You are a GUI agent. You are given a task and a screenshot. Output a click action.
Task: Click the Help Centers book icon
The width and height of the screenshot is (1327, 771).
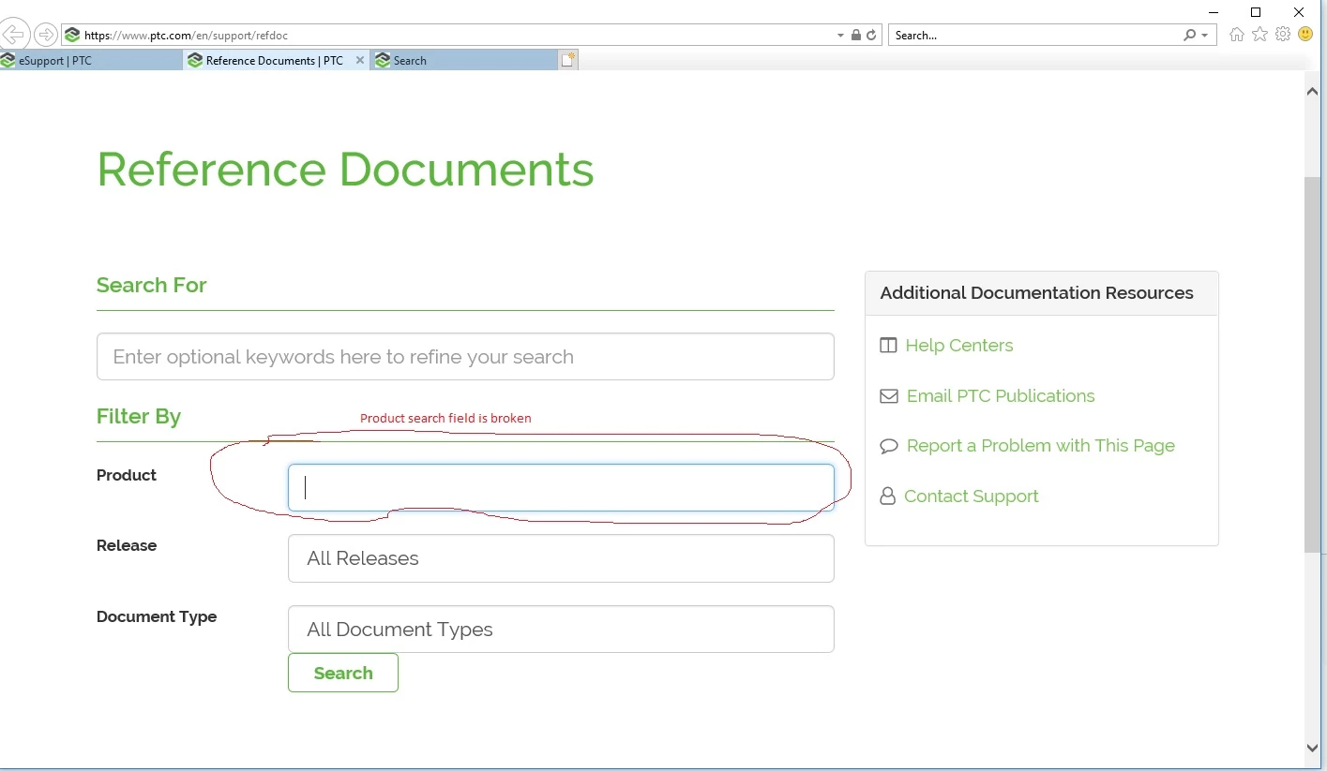coord(888,345)
